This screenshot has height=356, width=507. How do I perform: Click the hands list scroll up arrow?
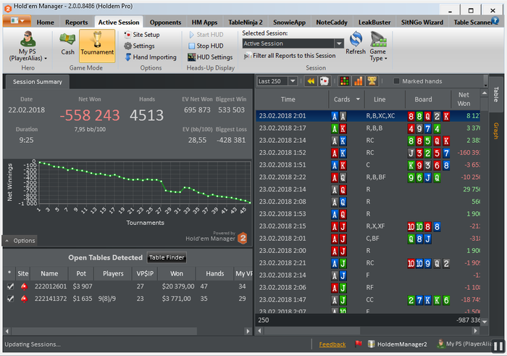(x=484, y=94)
